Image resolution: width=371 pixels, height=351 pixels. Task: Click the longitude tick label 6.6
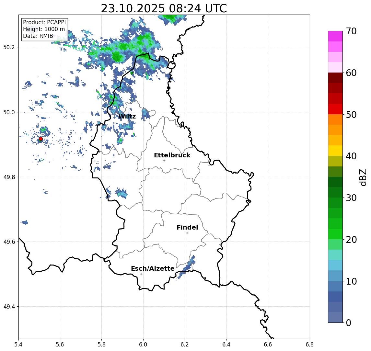tap(268, 345)
